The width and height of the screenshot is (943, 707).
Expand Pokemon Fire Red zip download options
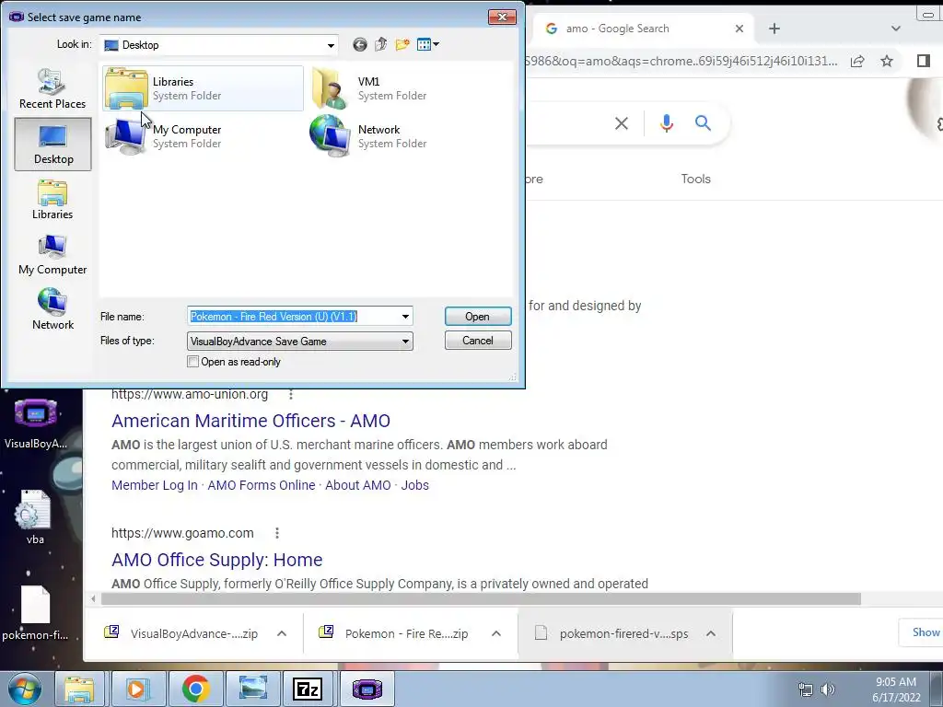click(x=496, y=633)
